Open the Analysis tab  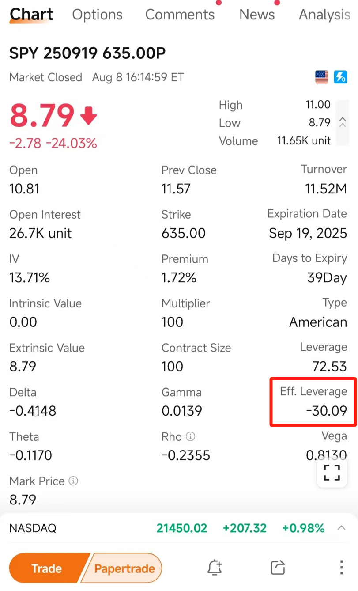(x=324, y=15)
